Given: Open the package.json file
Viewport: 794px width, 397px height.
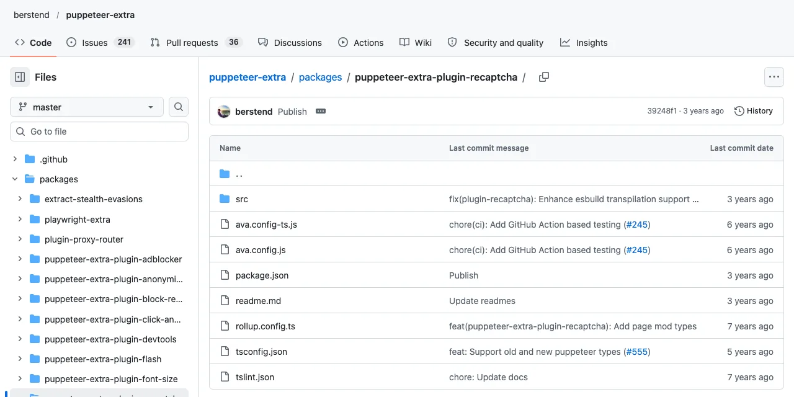Looking at the screenshot, I should [x=262, y=275].
